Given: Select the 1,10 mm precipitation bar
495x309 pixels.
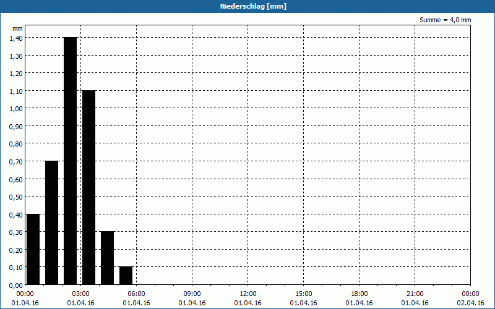Looking at the screenshot, I should (x=88, y=188).
